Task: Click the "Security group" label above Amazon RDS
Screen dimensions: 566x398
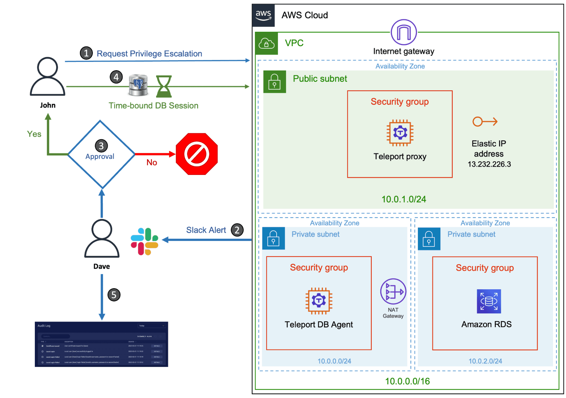Action: [484, 268]
